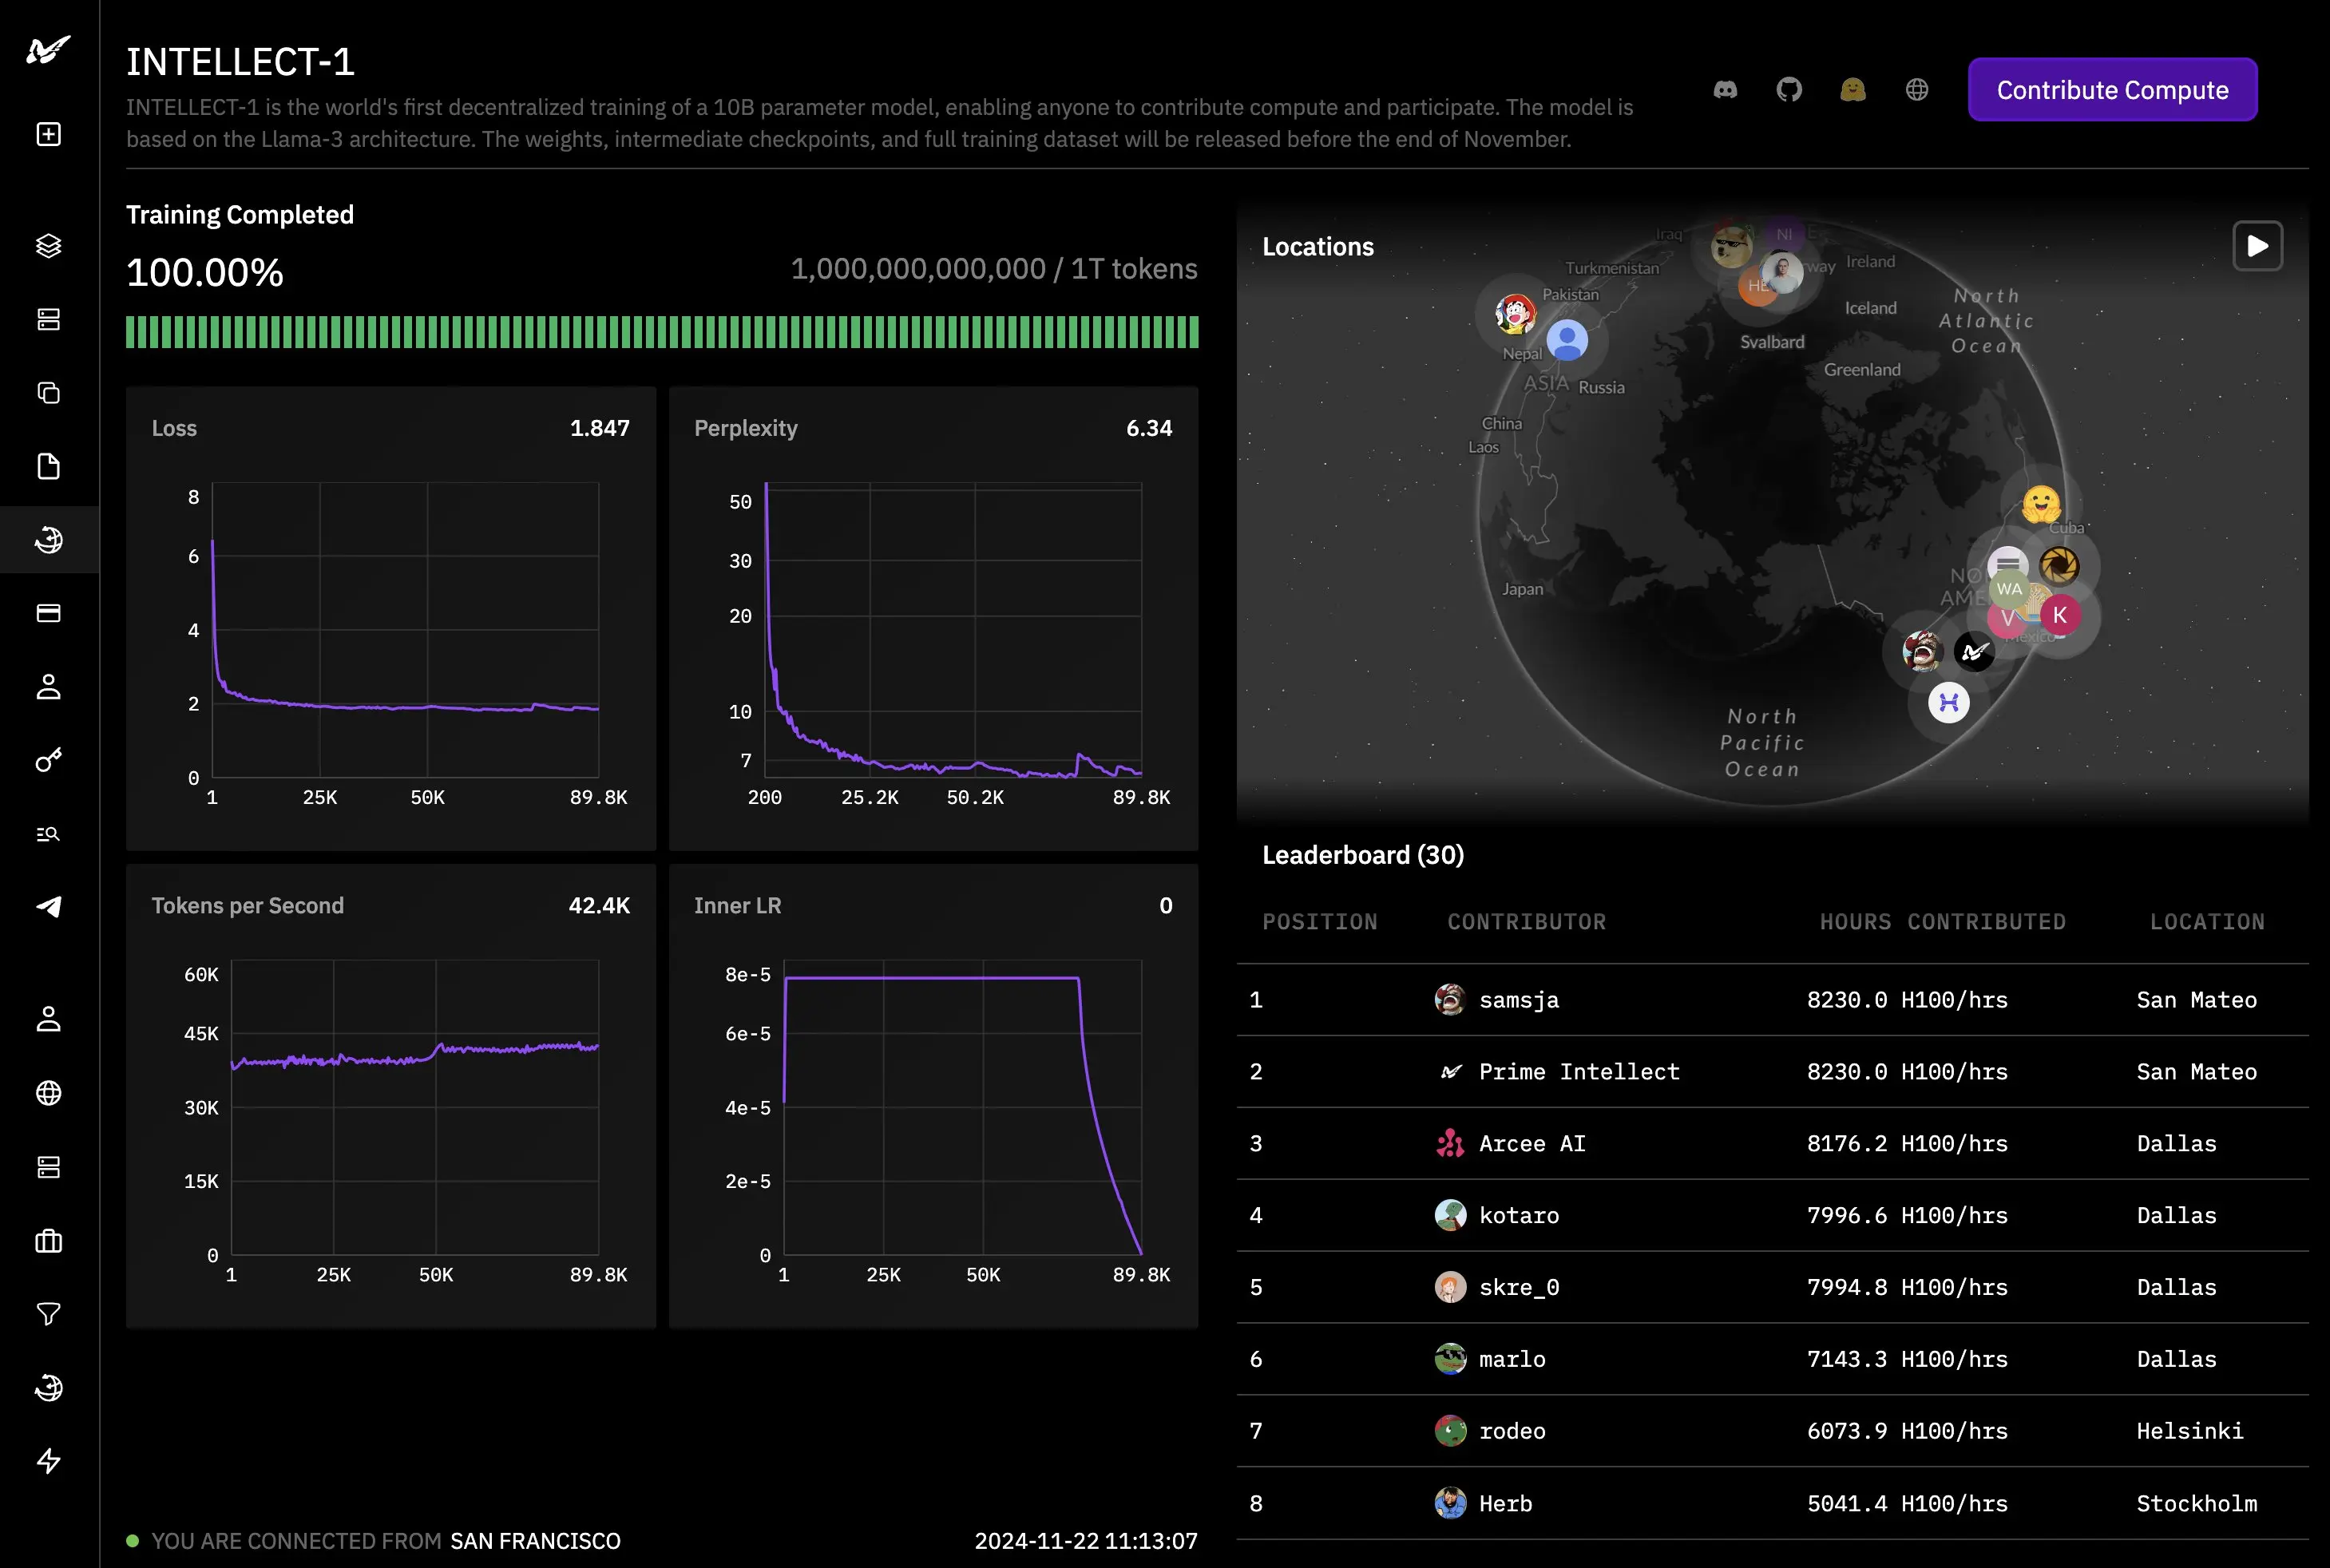Click the green training progress bar

tap(662, 332)
